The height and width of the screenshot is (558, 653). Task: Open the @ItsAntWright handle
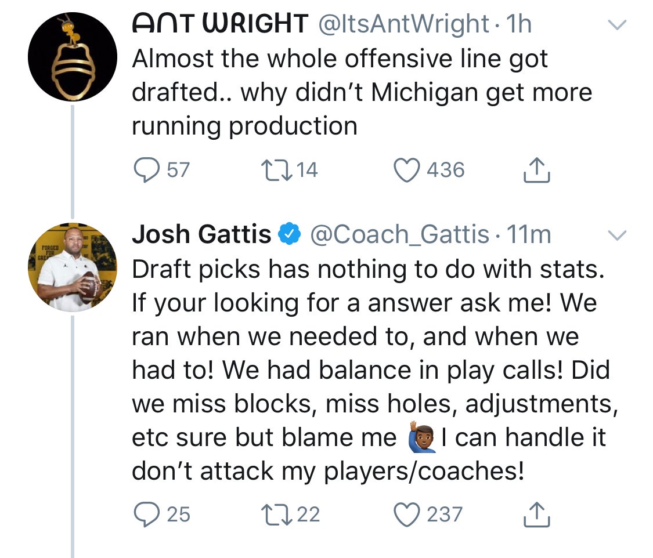coord(403,24)
